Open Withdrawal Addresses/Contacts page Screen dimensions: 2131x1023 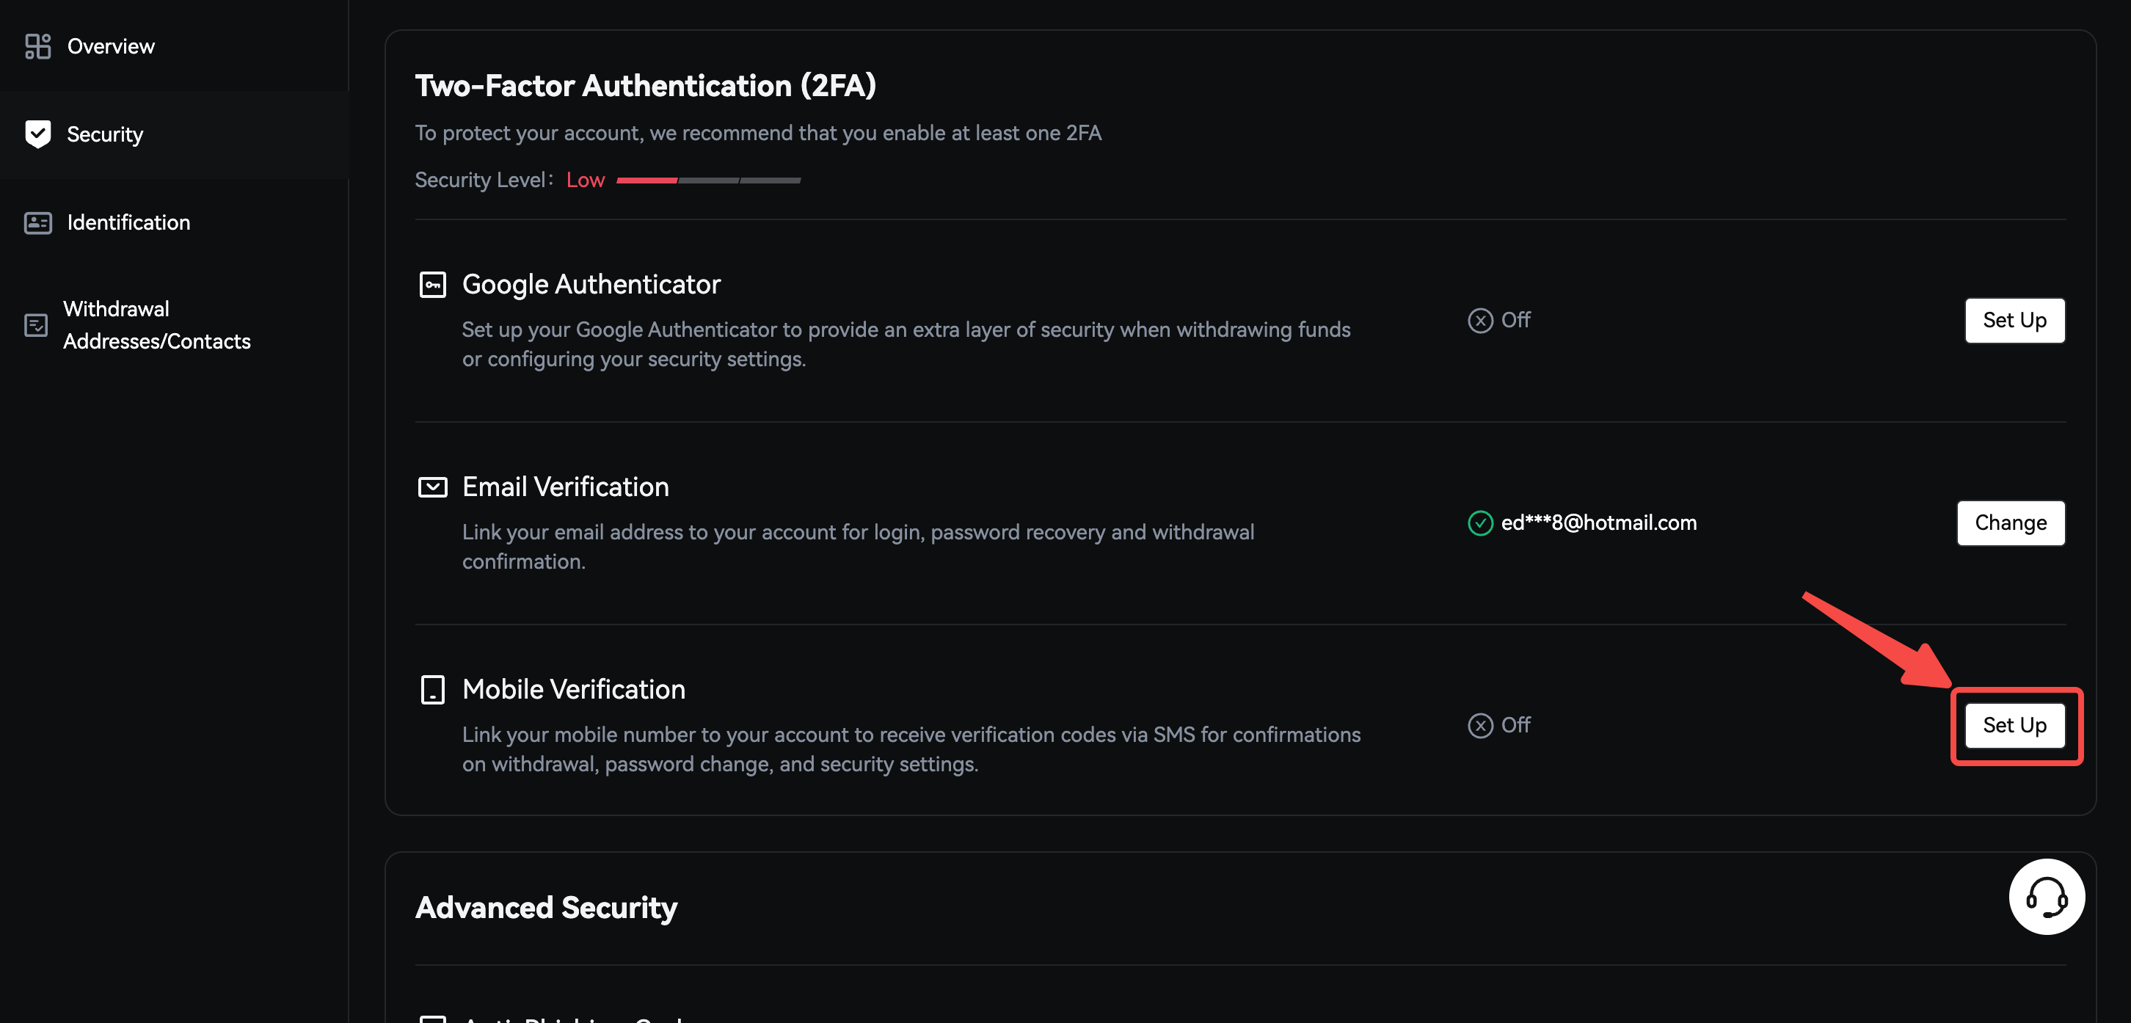point(156,325)
